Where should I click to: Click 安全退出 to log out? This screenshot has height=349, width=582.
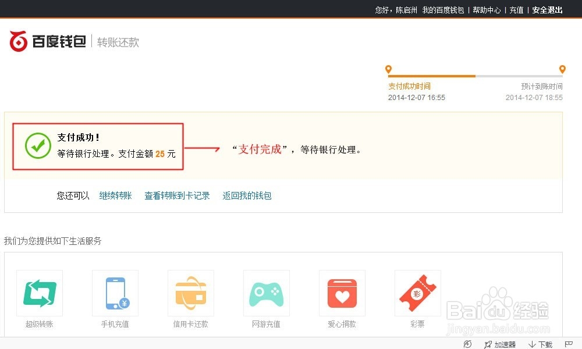[x=546, y=10]
